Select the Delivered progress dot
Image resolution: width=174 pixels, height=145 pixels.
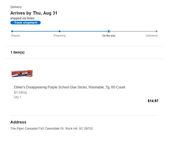[x=157, y=31]
